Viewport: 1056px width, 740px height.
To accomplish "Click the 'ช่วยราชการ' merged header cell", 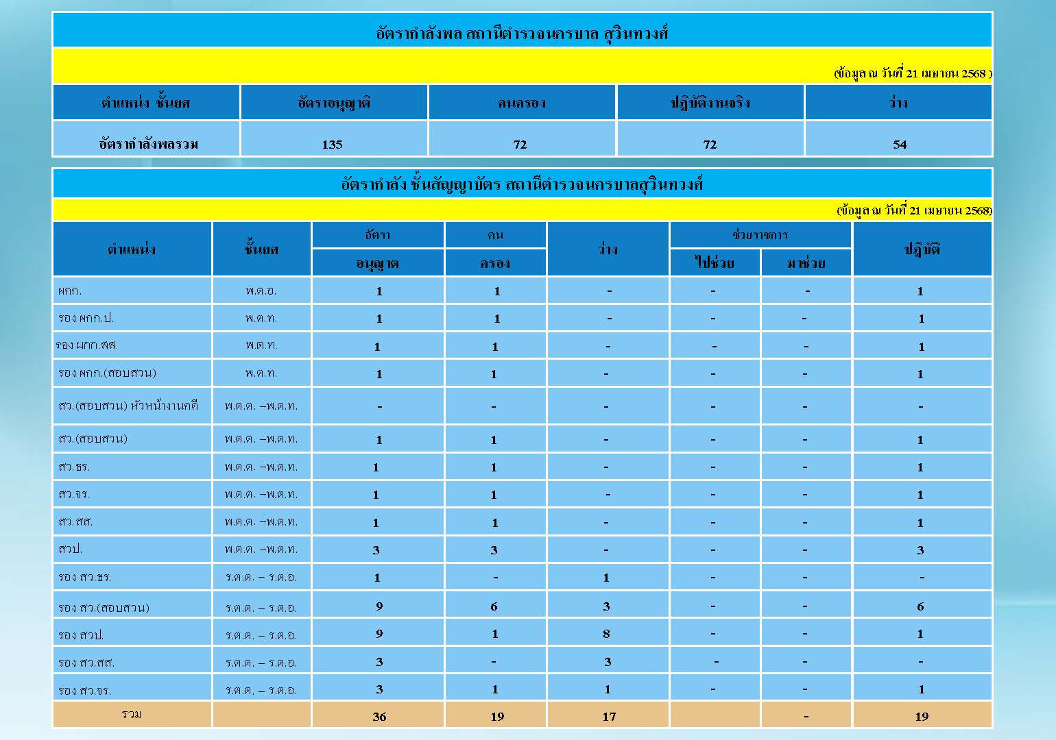I will click(x=760, y=235).
